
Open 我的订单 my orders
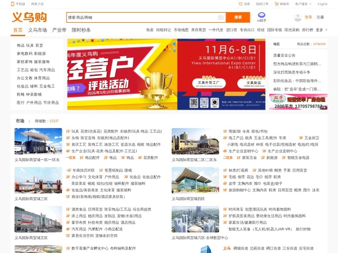[262, 4]
